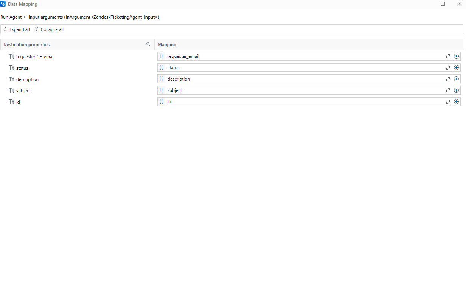The width and height of the screenshot is (466, 298).
Task: Click the Data Mapping app logo
Action: point(3,4)
